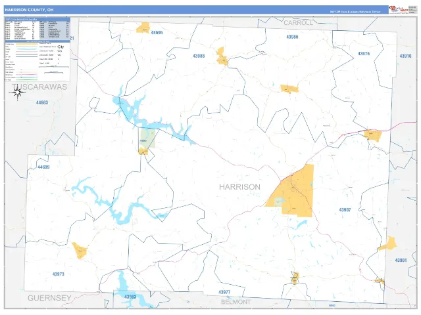
Task: Click the orange town area beside 44695
Action: tap(143, 28)
